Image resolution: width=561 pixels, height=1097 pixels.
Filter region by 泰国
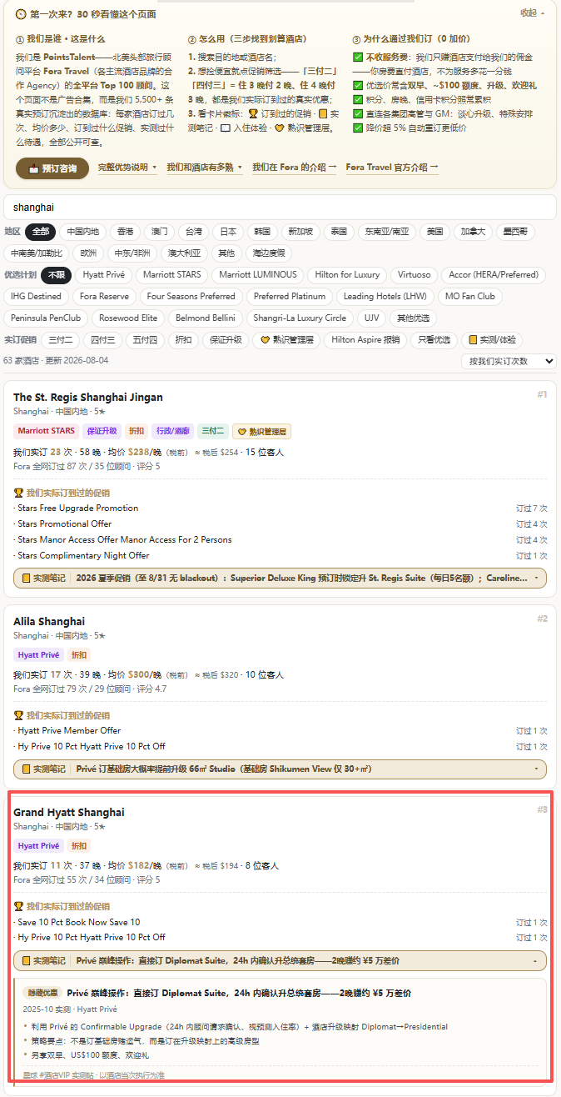point(339,231)
